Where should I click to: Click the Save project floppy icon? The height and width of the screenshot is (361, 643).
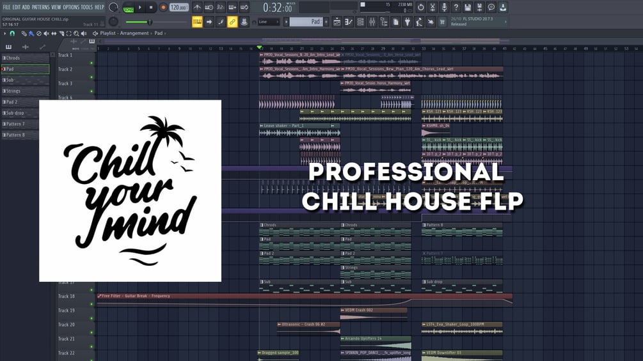point(468,8)
